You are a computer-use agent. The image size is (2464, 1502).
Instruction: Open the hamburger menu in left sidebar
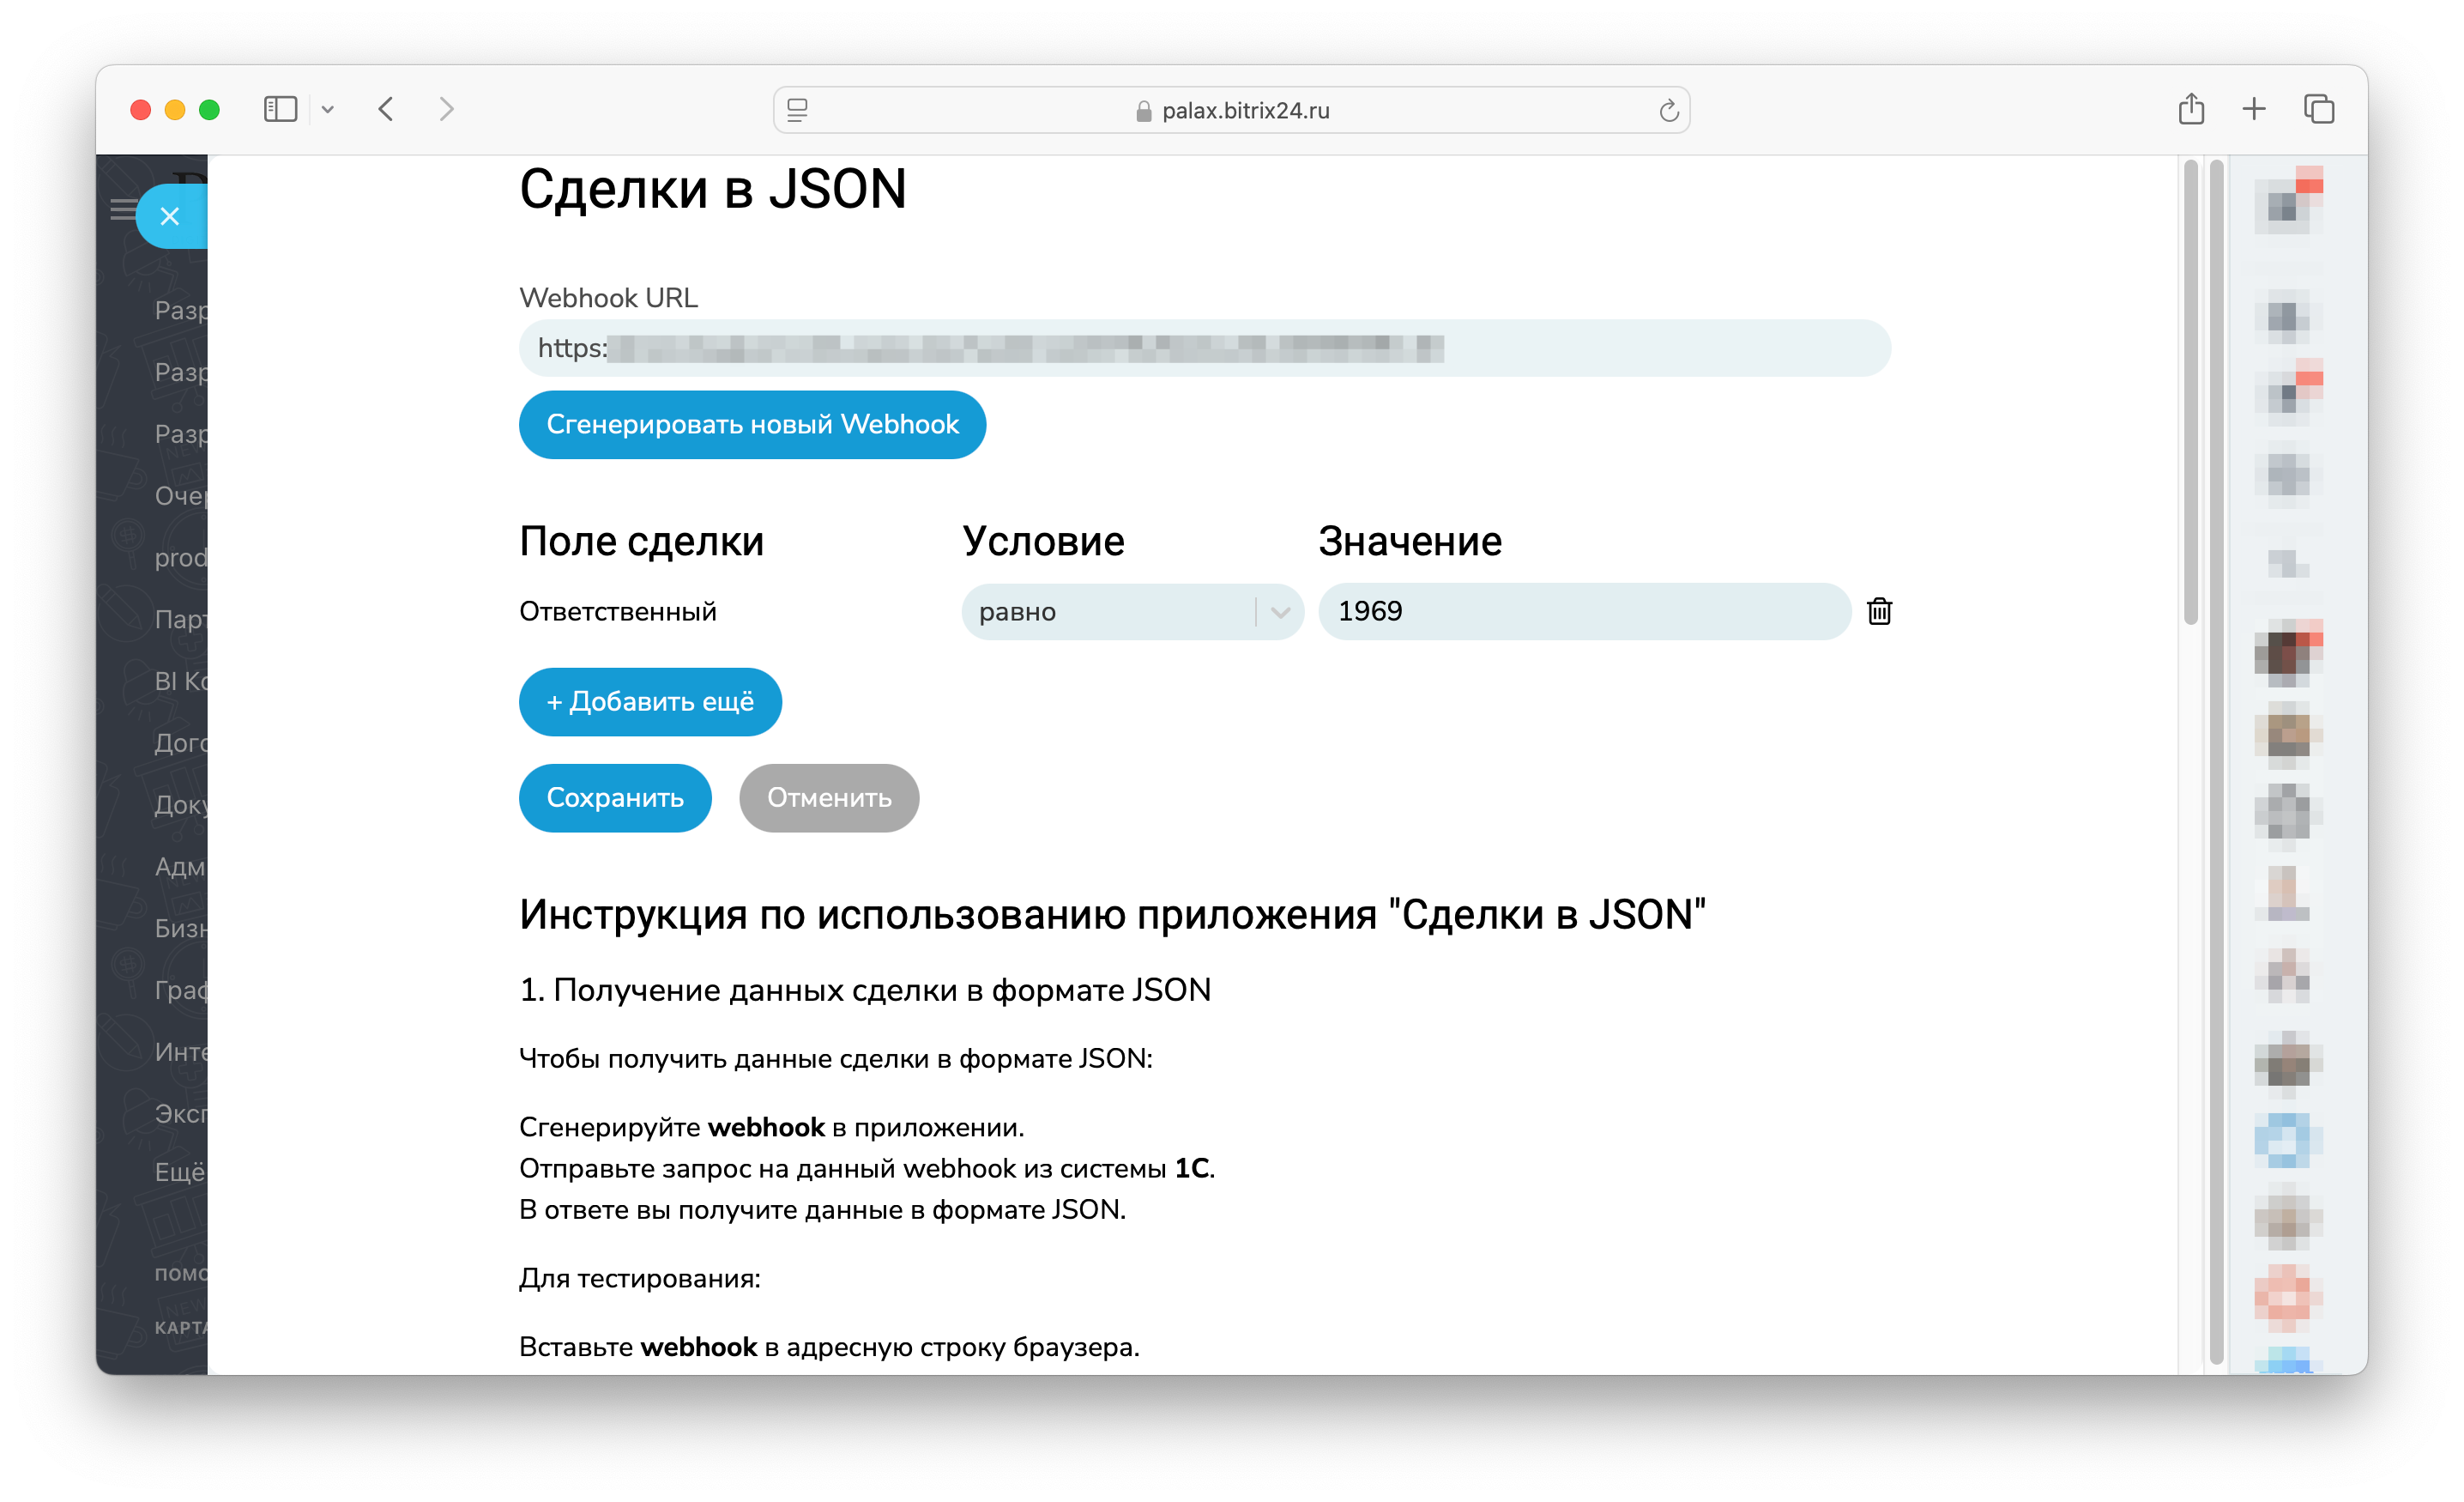pos(122,210)
